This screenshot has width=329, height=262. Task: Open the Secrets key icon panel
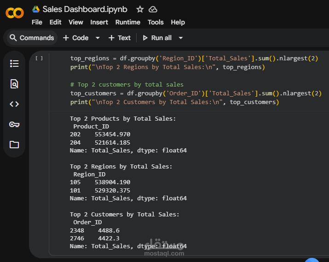coord(14,124)
